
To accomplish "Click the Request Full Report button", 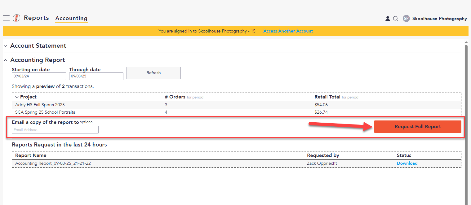I will pos(418,127).
